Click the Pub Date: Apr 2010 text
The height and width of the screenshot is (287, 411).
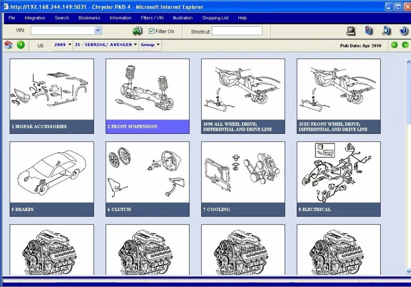[360, 46]
